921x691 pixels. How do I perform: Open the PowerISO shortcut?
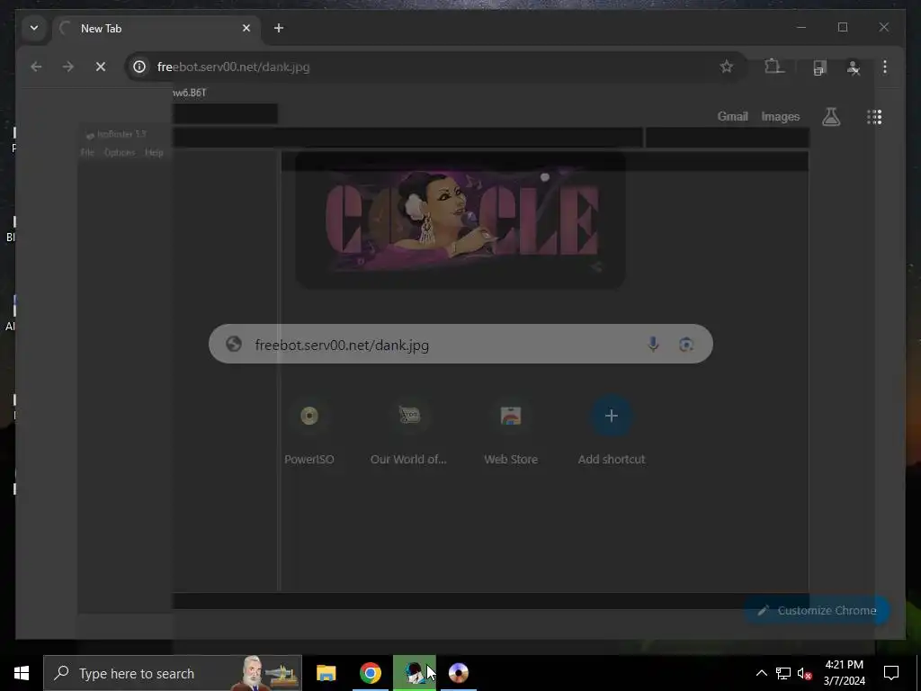pyautogui.click(x=309, y=430)
